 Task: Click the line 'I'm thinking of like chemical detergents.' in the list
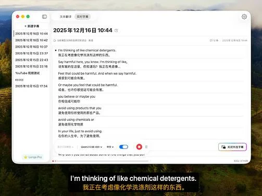click(x=87, y=50)
